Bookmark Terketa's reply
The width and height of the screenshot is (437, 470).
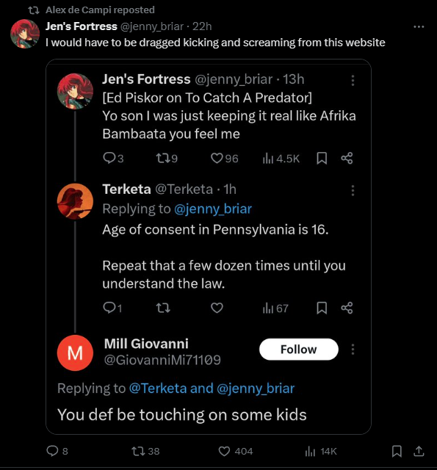322,308
